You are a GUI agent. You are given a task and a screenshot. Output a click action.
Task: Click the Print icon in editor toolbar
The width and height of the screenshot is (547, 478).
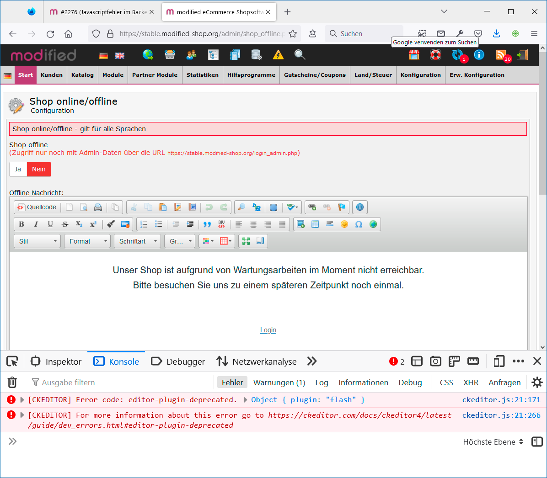point(98,207)
